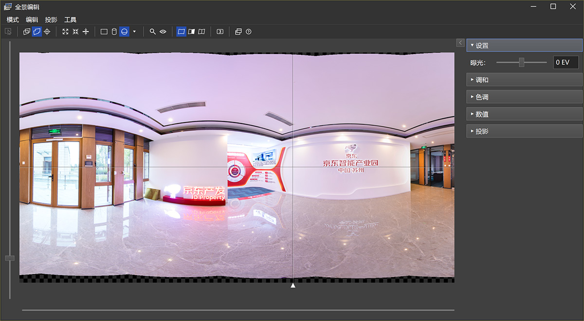Collapse the 设置 section
Image resolution: width=584 pixels, height=321 pixels.
pos(524,45)
